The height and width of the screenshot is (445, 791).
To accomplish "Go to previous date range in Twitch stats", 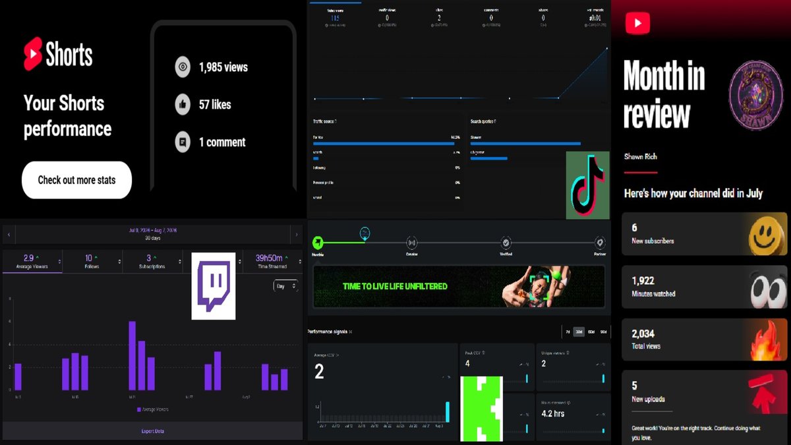I will pyautogui.click(x=9, y=234).
